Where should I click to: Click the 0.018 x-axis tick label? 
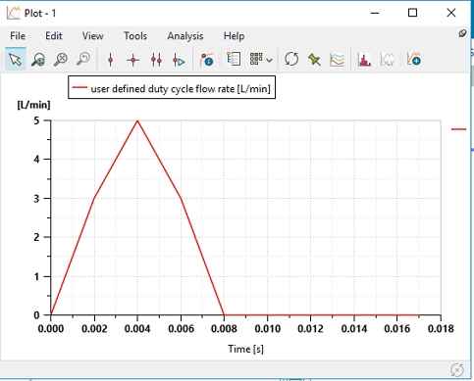[441, 328]
